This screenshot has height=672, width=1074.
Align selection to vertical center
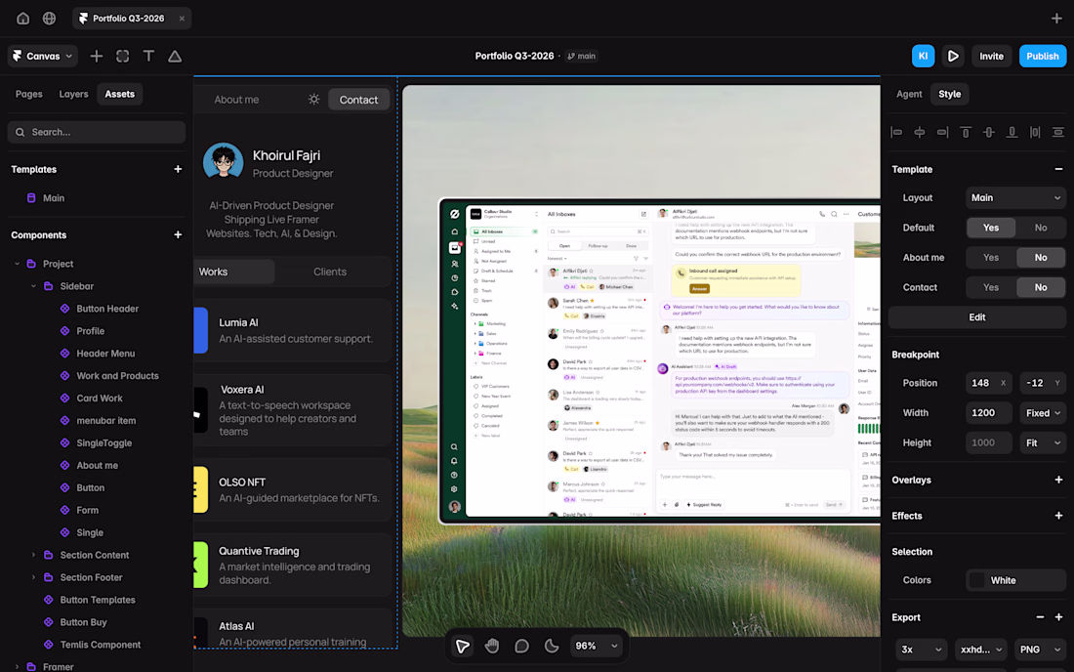988,132
